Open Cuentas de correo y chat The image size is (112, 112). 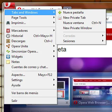[x=30, y=67]
